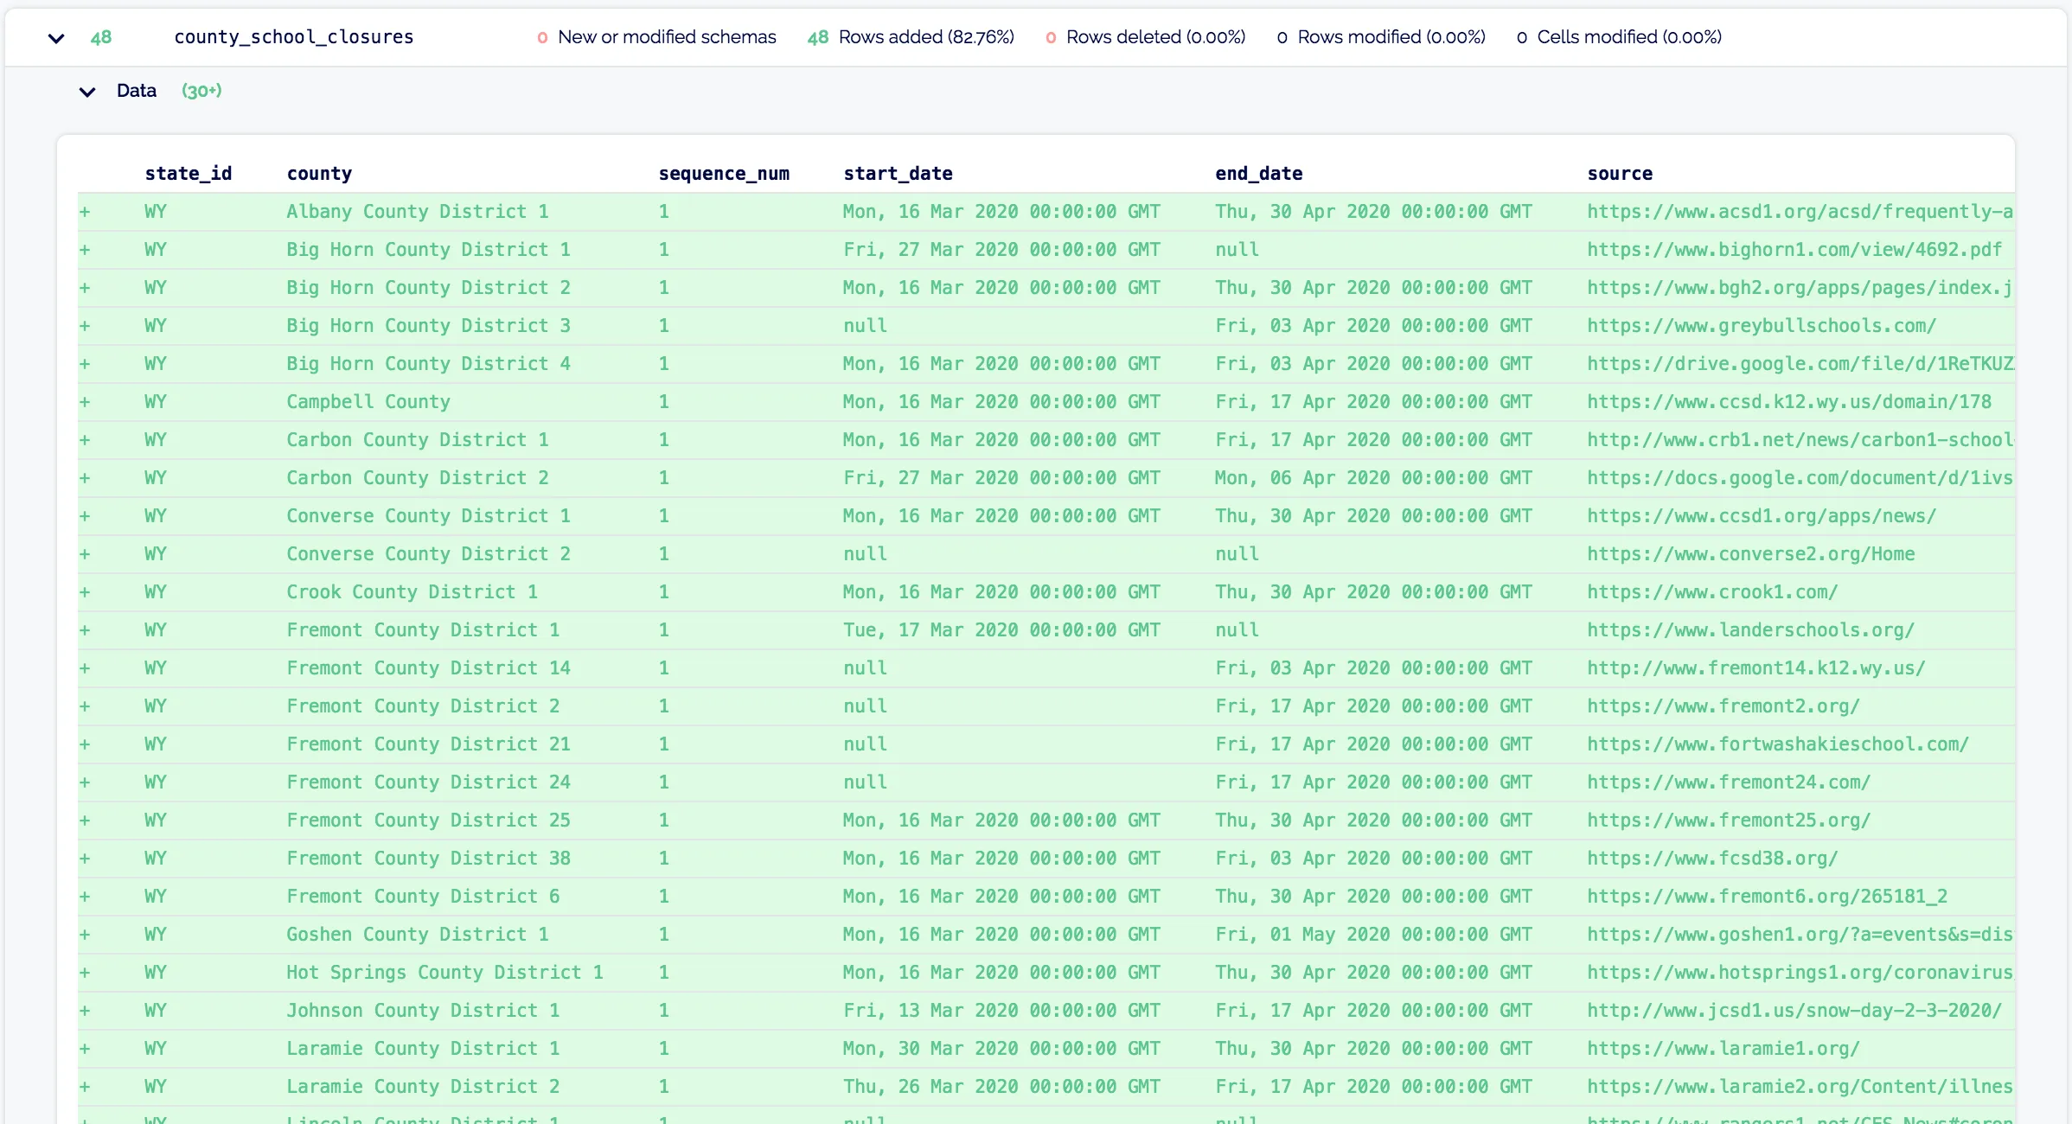Click the plus icon on Campbell County row
This screenshot has width=2072, height=1124.
[x=85, y=402]
